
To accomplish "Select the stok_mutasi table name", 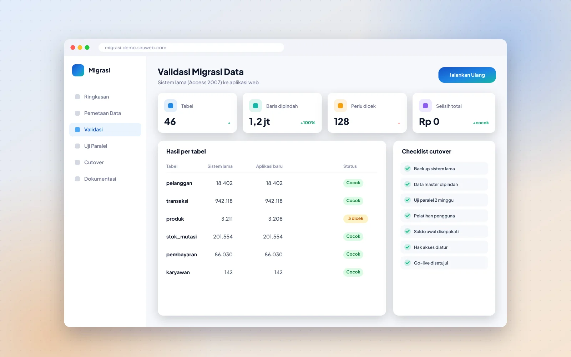I will click(x=181, y=237).
